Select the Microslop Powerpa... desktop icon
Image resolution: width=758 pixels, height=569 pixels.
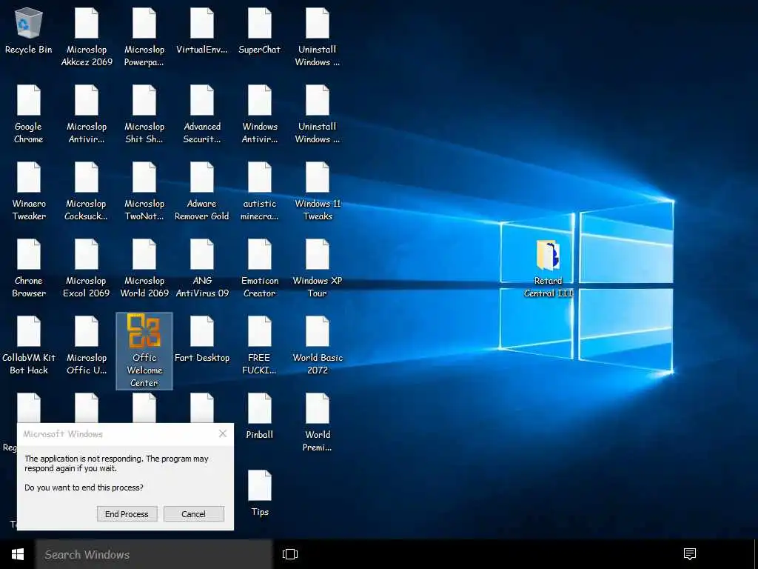(x=144, y=37)
